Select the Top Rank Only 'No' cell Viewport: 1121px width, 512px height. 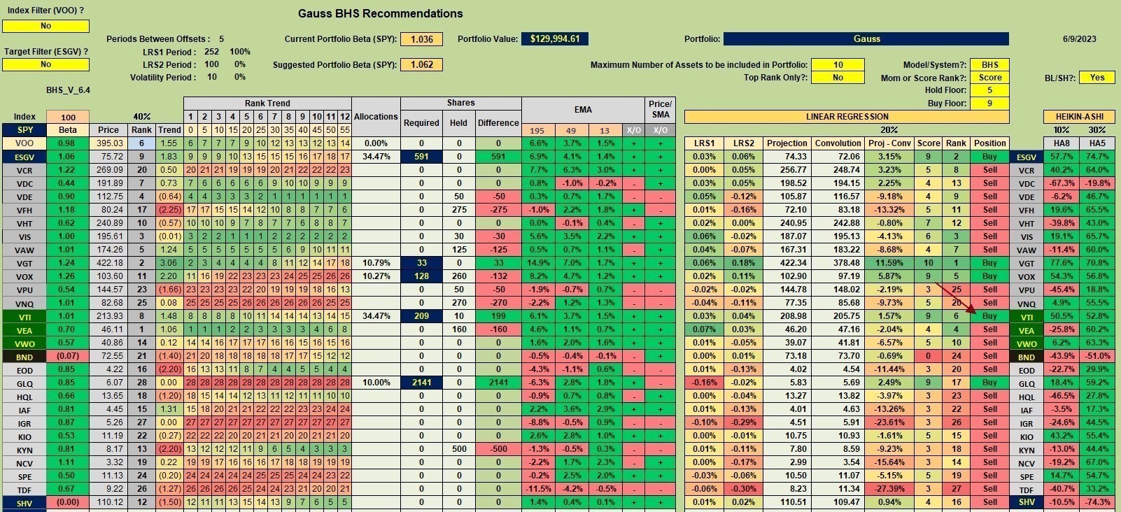[838, 78]
